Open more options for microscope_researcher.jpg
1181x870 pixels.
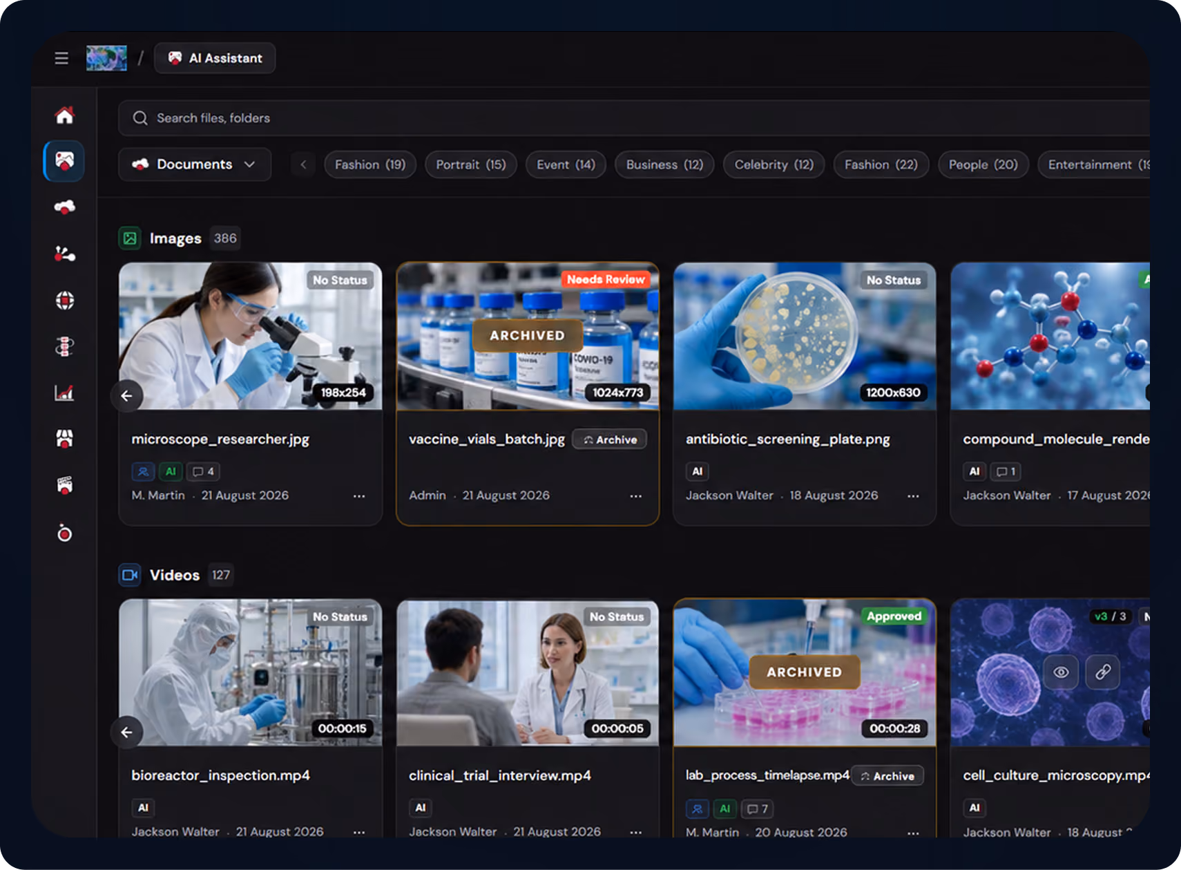point(359,496)
